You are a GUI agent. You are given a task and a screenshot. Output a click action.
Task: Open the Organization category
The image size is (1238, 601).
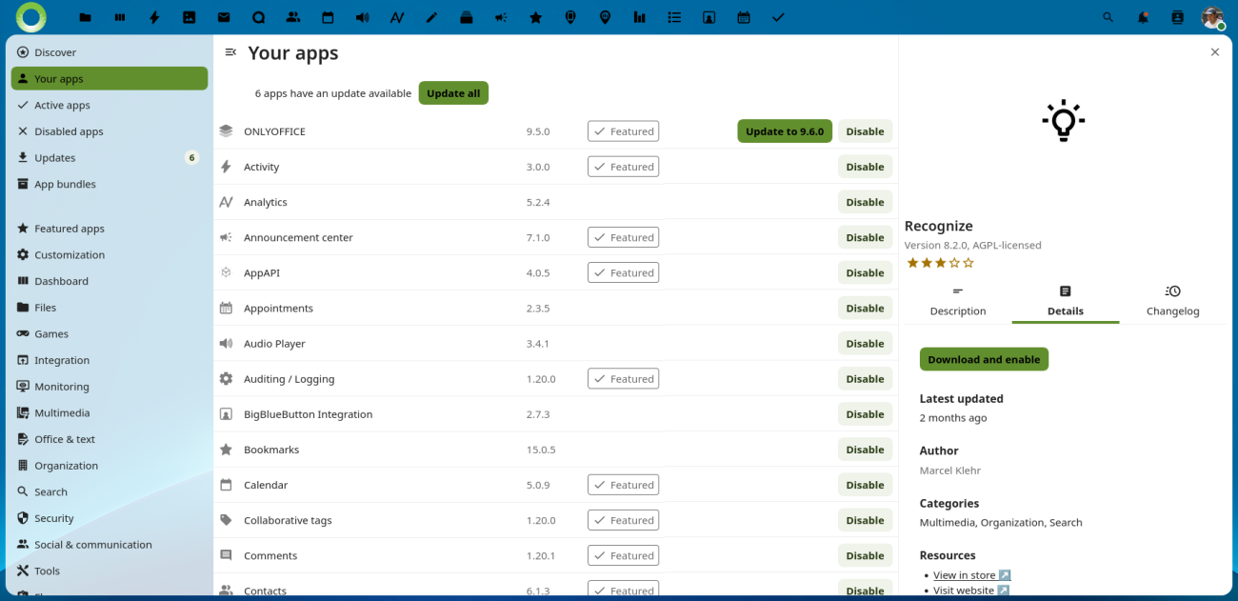coord(110,466)
